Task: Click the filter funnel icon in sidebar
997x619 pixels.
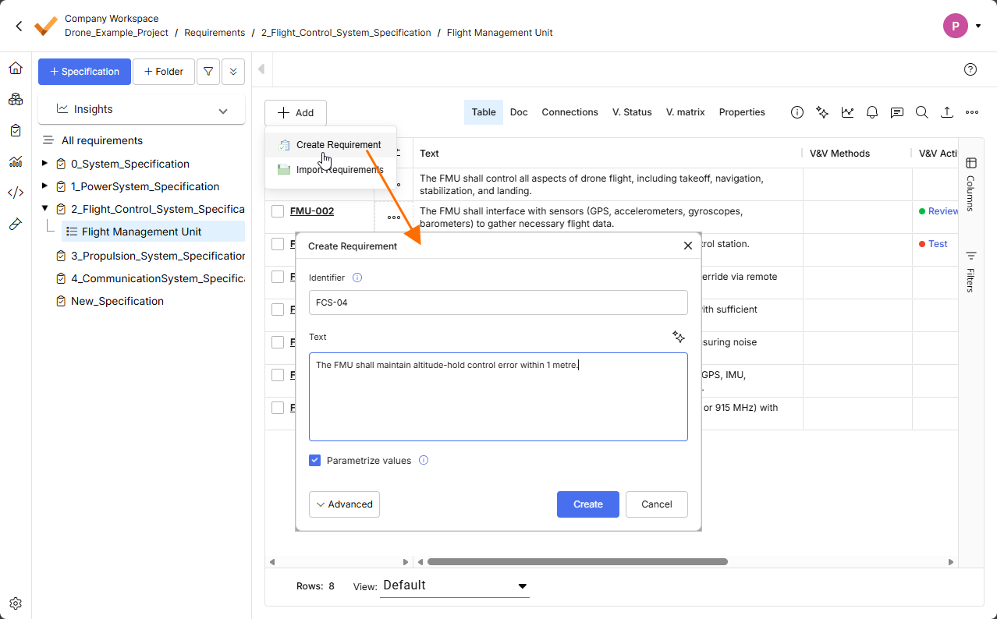Action: point(208,72)
